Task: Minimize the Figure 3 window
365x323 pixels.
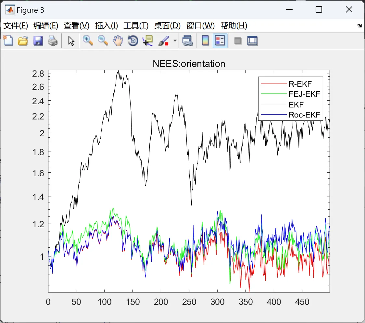Action: [289, 9]
